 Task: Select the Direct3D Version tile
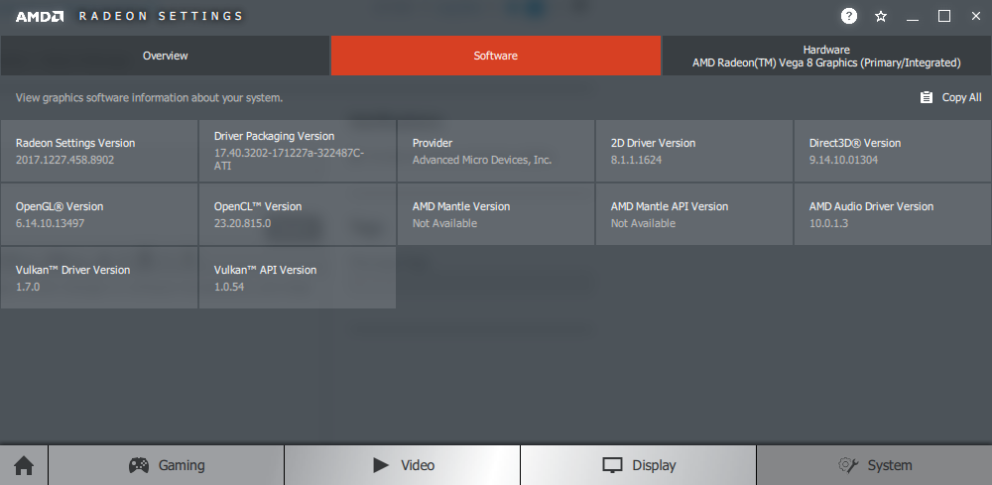(x=893, y=151)
